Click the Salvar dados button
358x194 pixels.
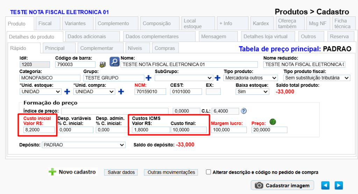click(x=121, y=172)
